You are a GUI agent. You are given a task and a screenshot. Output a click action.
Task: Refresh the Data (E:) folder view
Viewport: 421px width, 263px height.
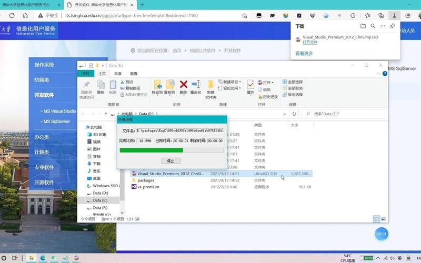[x=294, y=114]
